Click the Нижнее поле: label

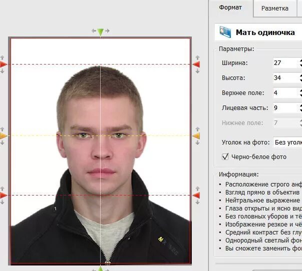click(242, 122)
